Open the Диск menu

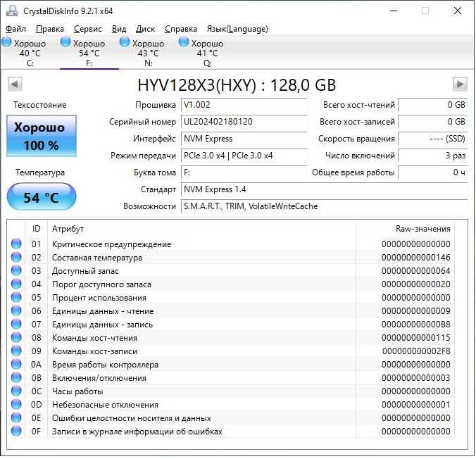pos(145,29)
